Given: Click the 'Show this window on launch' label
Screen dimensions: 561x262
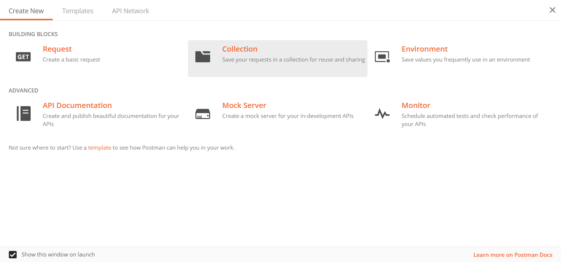Looking at the screenshot, I should click(58, 255).
